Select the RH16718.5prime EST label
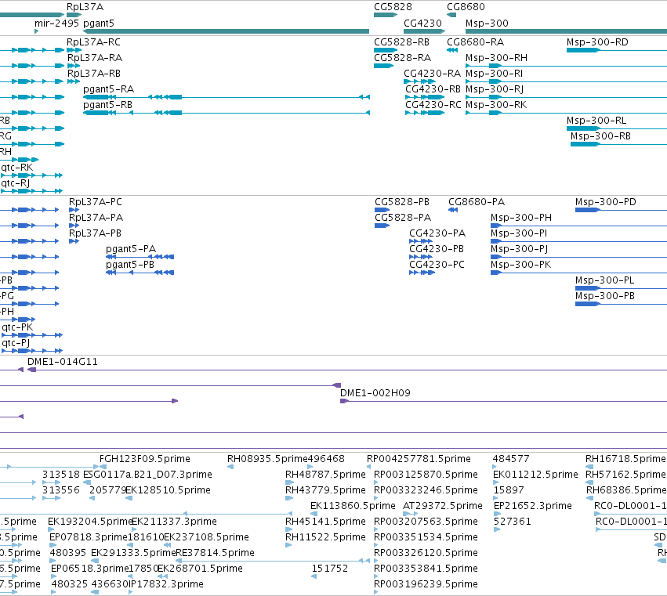This screenshot has height=596, width=667. tap(625, 459)
